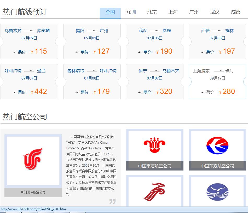Viewport: 248px width, 213px height.
Task: Click the blue Xiamen Airlines egret logo
Action: (217, 192)
